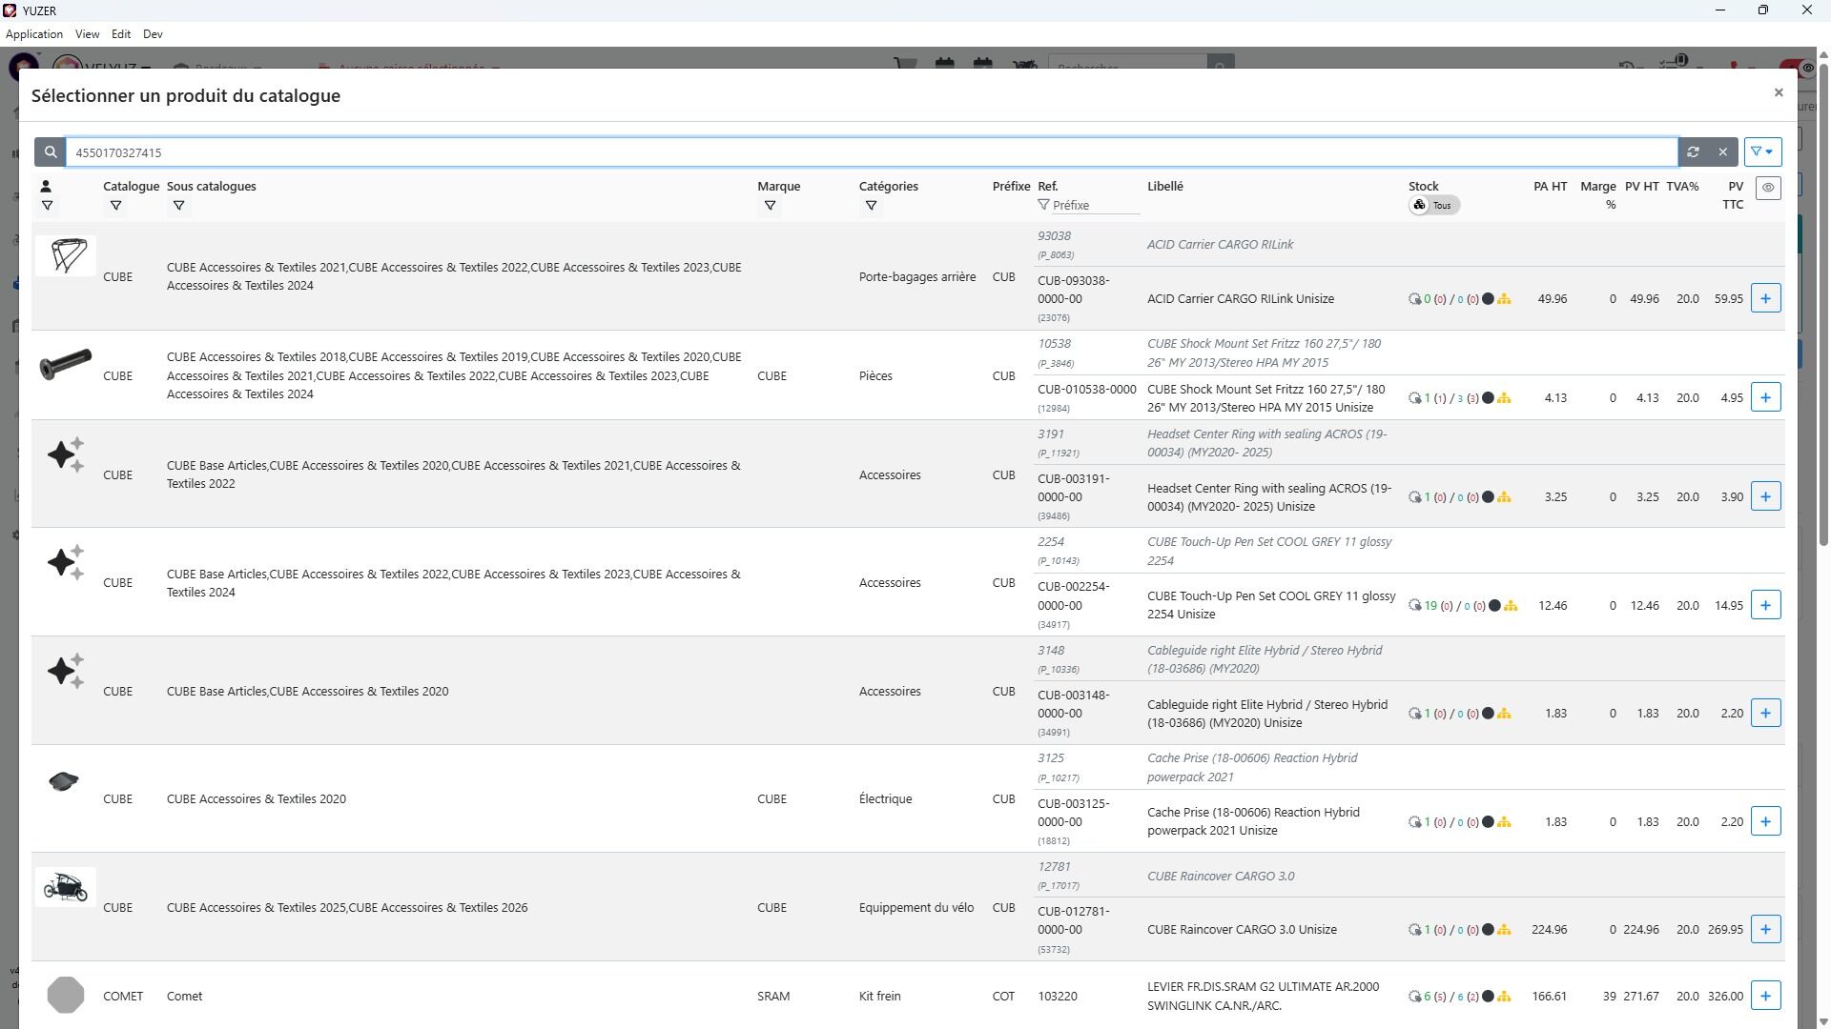Click the search magnifier icon
Screen dimensions: 1831x1029
(x=51, y=152)
